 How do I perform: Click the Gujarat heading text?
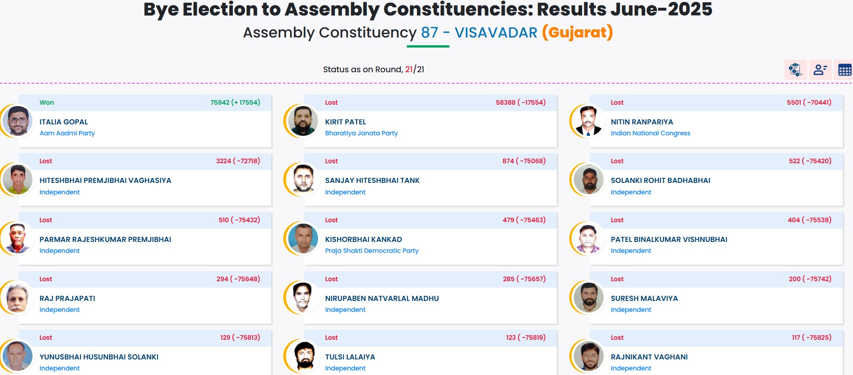pos(577,32)
